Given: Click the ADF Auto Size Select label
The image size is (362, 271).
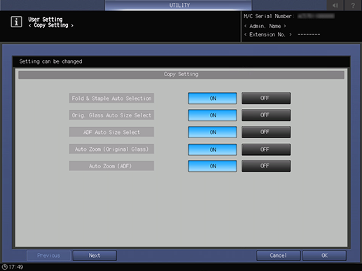Looking at the screenshot, I should pyautogui.click(x=111, y=132).
